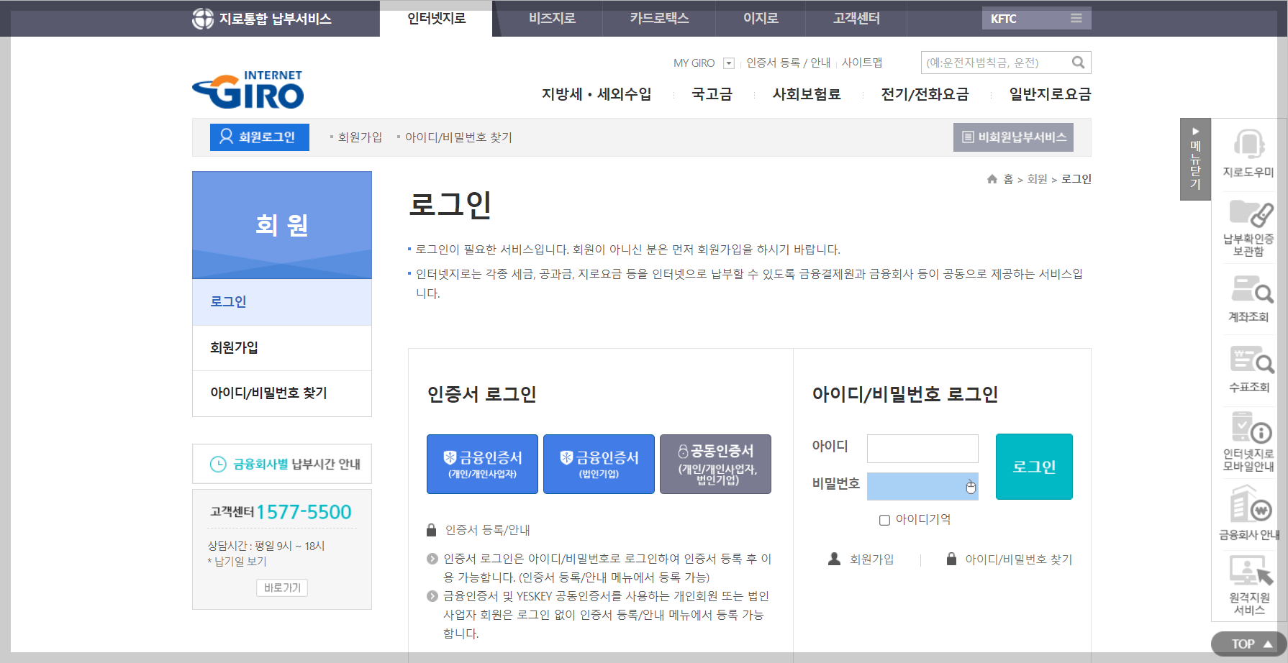The height and width of the screenshot is (663, 1288).
Task: Switch to the 카드로택스 tab
Action: pos(658,18)
